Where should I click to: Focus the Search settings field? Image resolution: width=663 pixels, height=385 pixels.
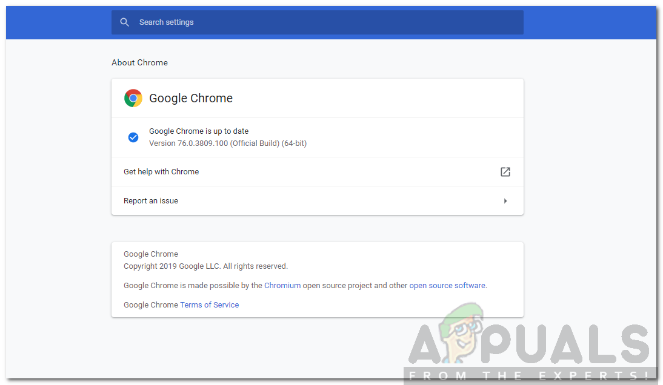[x=318, y=22]
